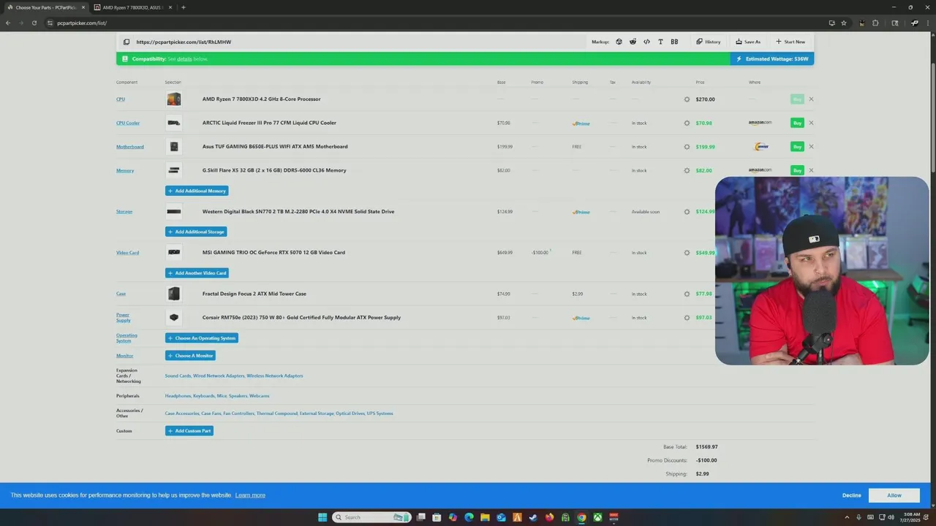Open the compatibility details link
The height and width of the screenshot is (526, 936).
click(x=184, y=58)
